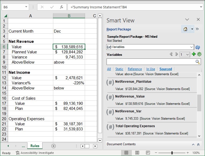Open the Report Package link
This screenshot has width=205, height=156.
point(119,29)
